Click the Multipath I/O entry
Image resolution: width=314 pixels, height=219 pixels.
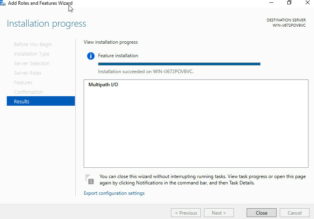(x=103, y=85)
